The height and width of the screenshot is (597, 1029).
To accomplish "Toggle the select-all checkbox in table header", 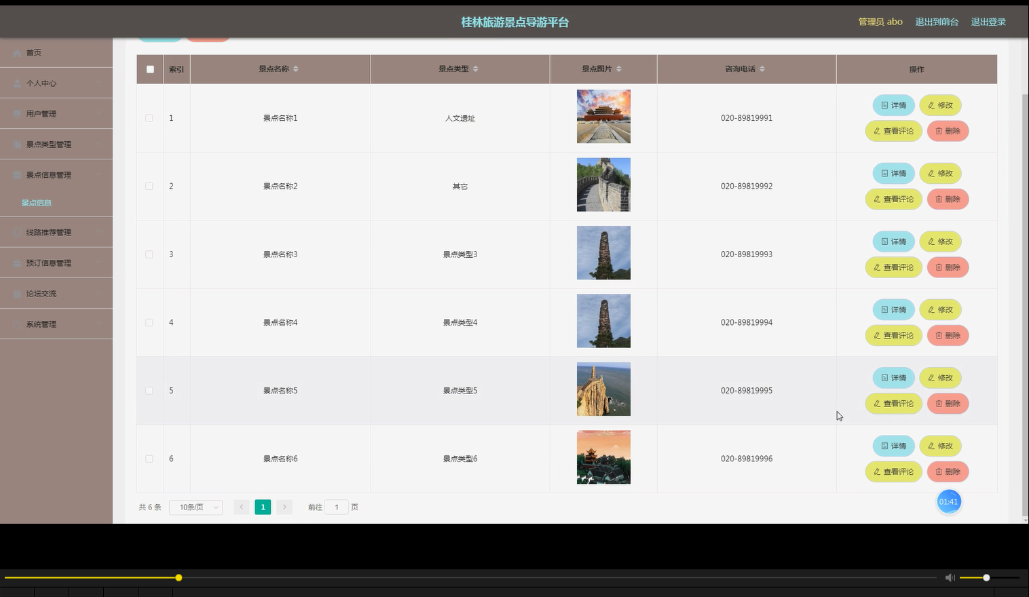I will (149, 69).
